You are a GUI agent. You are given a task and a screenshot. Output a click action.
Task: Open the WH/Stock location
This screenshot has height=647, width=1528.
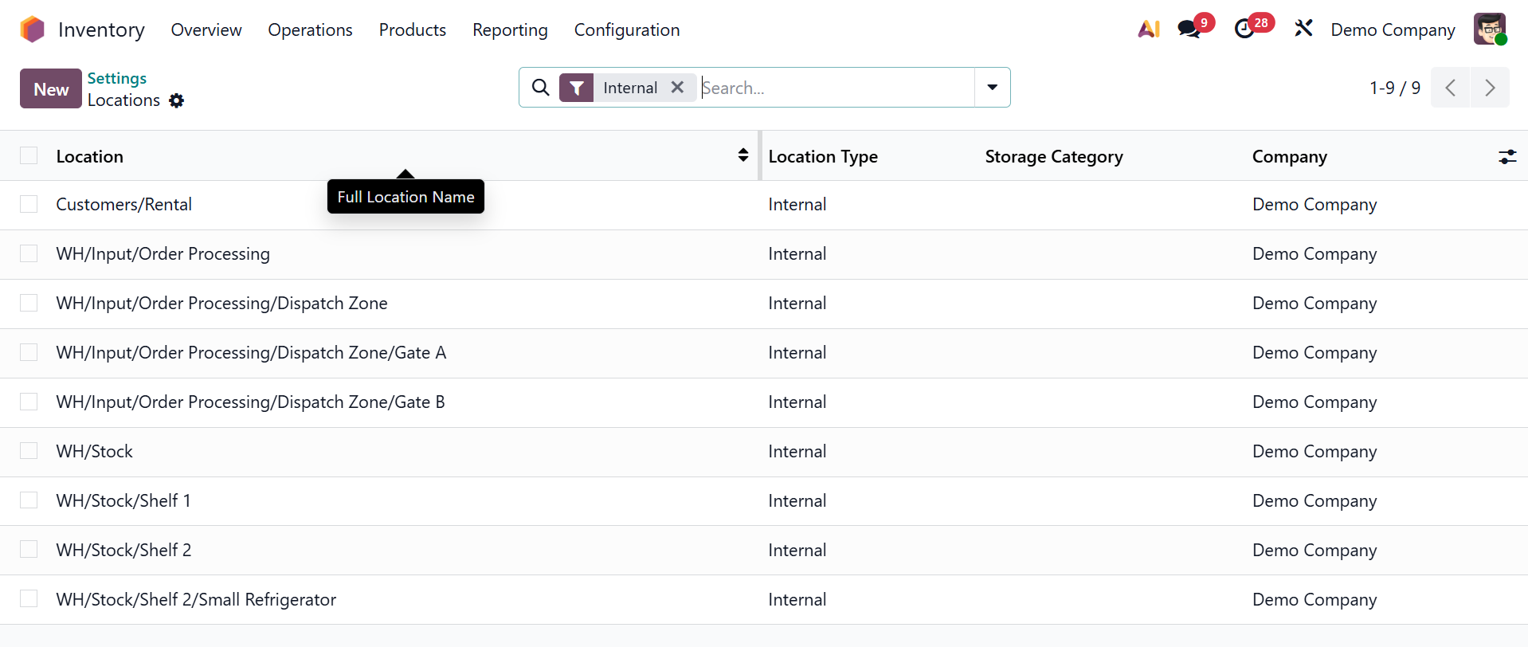(94, 451)
